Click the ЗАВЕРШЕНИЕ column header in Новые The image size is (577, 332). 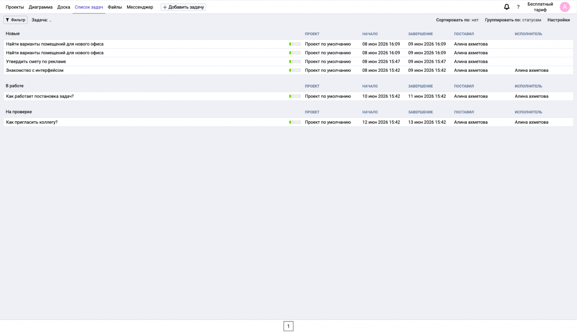(x=421, y=34)
